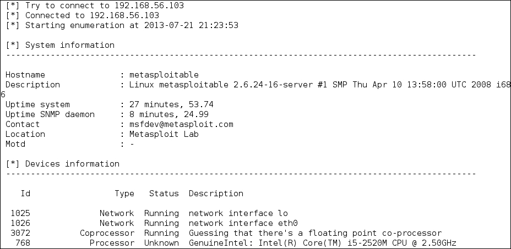Click the Status column header
Viewport: 511px width, 249px height.
164,193
